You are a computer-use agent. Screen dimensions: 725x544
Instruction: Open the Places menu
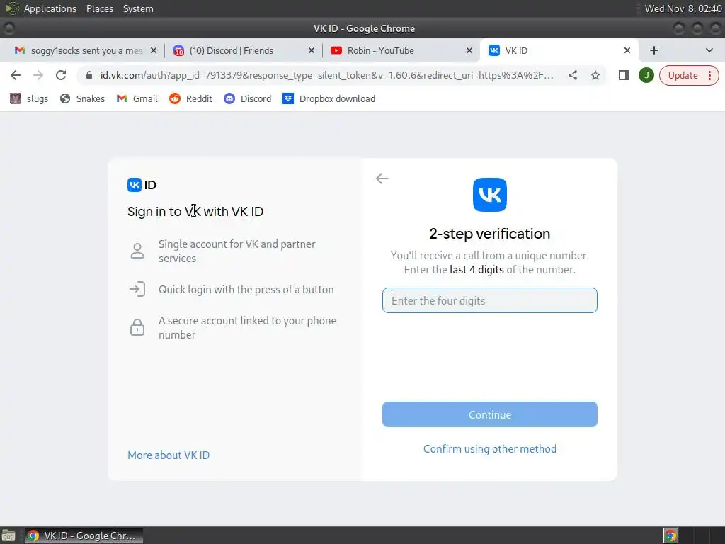(x=99, y=8)
